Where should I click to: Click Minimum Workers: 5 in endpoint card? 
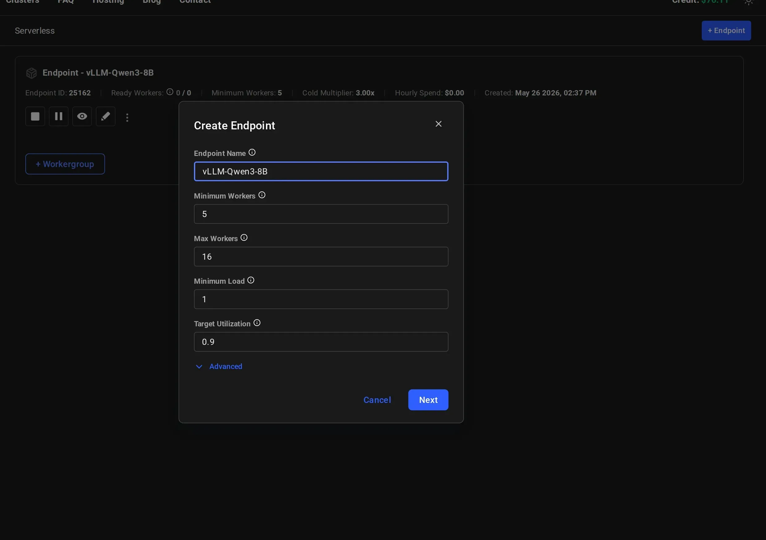click(246, 93)
